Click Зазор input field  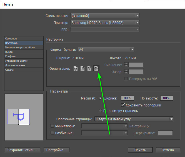pos(136,72)
